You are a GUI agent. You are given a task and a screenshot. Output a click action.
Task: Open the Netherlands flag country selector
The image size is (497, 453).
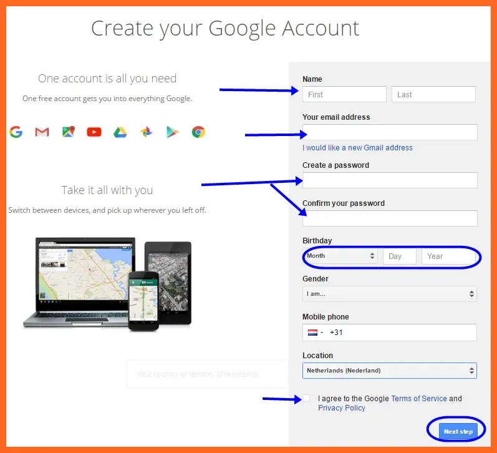(x=316, y=333)
